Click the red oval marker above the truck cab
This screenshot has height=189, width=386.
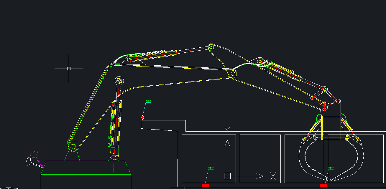tap(143, 117)
